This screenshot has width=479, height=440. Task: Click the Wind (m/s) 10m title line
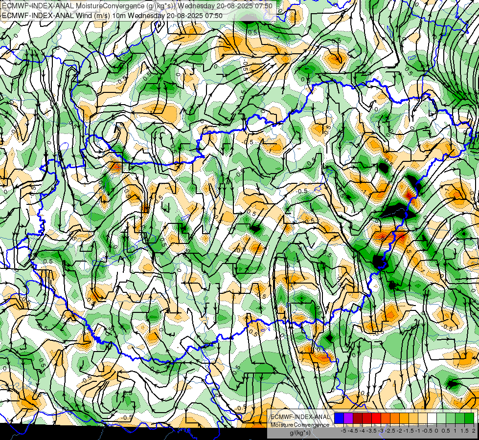(112, 16)
